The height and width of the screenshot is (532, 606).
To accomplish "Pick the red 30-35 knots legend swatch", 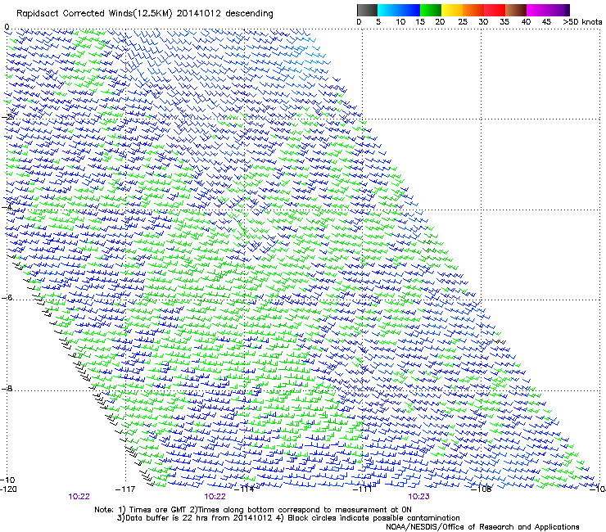I will coord(495,10).
